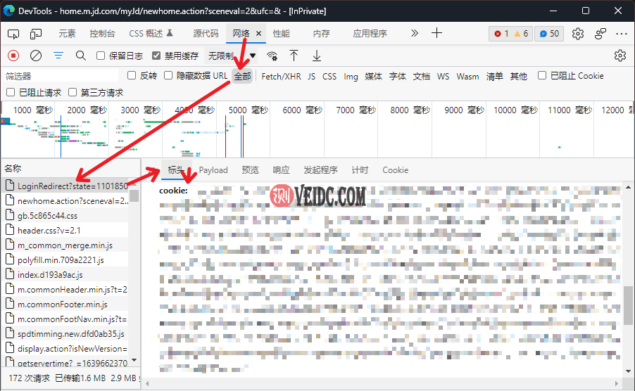Click headers pane scroll-down arrow
This screenshot has height=391, width=635.
pos(628,371)
